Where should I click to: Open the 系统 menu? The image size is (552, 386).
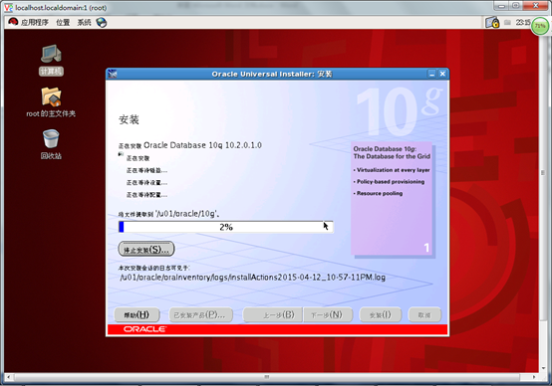84,23
